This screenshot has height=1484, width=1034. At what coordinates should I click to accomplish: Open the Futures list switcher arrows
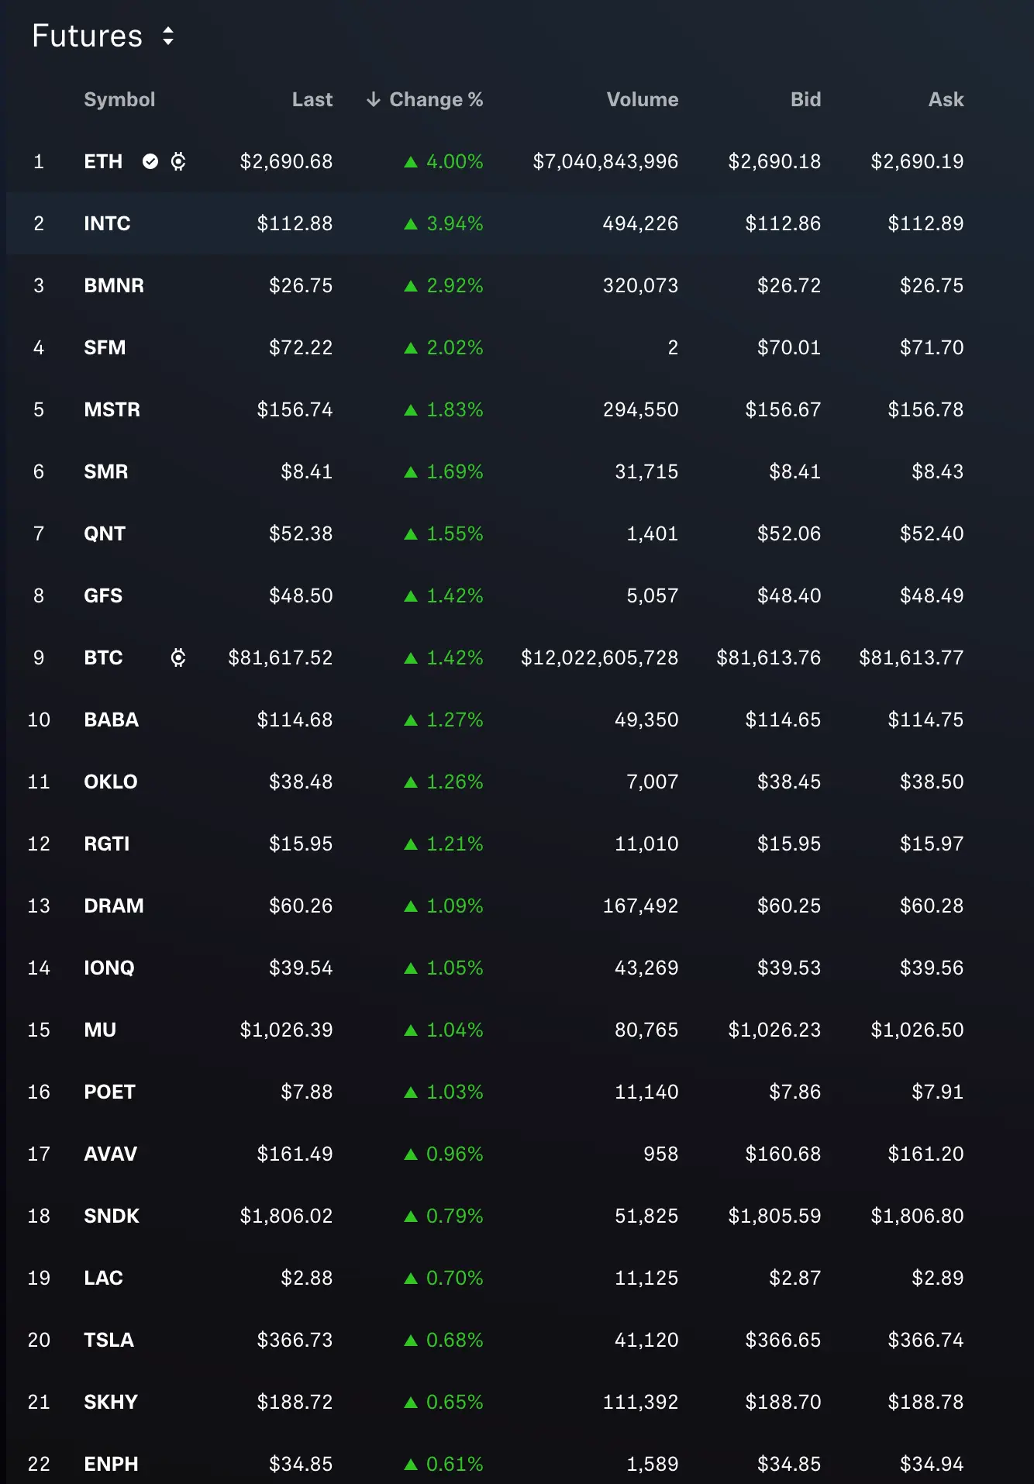(x=168, y=36)
